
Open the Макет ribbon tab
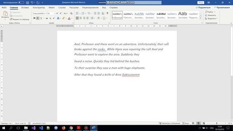pyautogui.click(x=52, y=7)
